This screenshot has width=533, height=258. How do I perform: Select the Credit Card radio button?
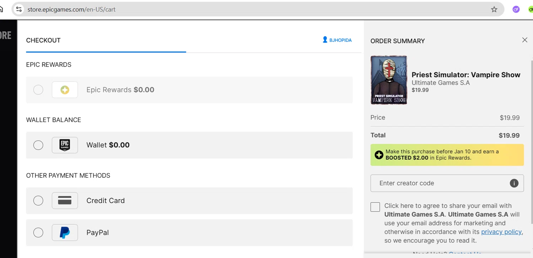click(38, 201)
